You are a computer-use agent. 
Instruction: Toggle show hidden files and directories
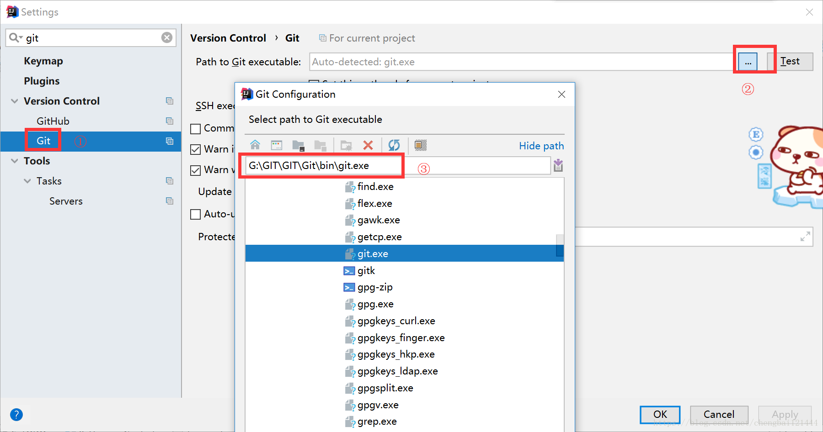(421, 145)
